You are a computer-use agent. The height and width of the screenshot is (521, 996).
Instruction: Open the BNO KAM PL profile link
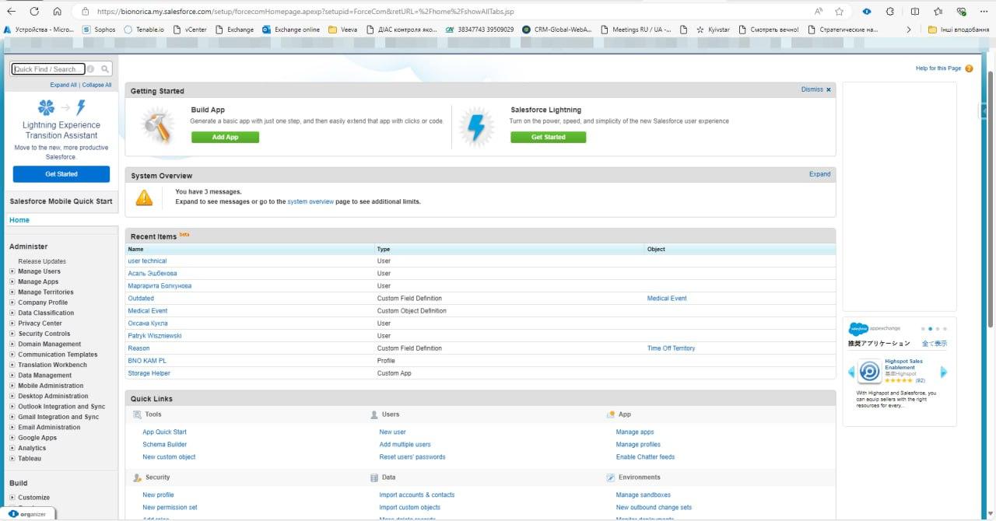coord(147,361)
